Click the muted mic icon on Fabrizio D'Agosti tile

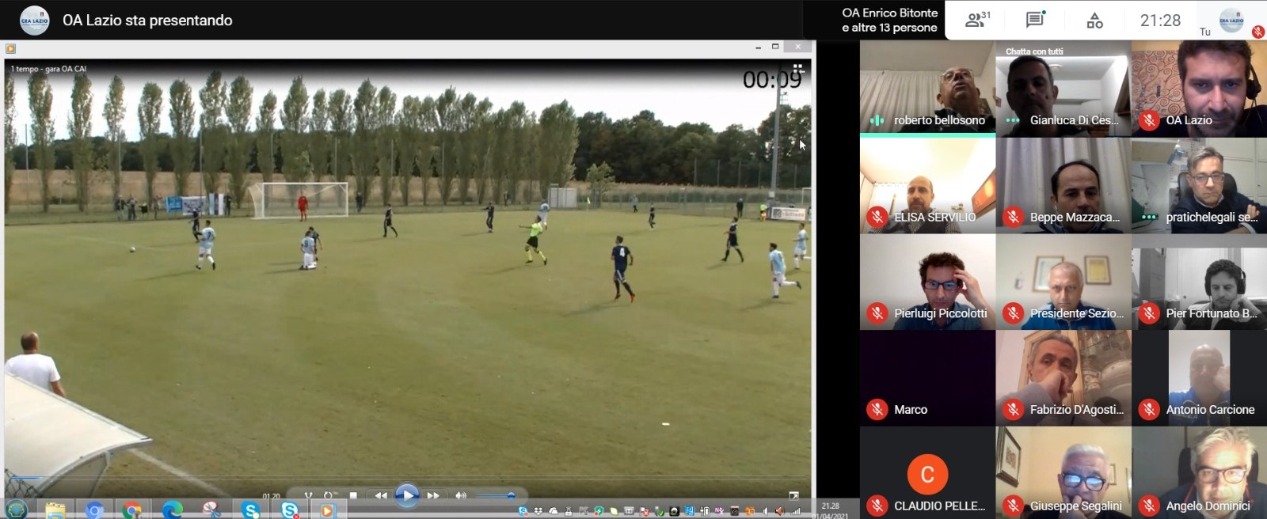pyautogui.click(x=1013, y=410)
